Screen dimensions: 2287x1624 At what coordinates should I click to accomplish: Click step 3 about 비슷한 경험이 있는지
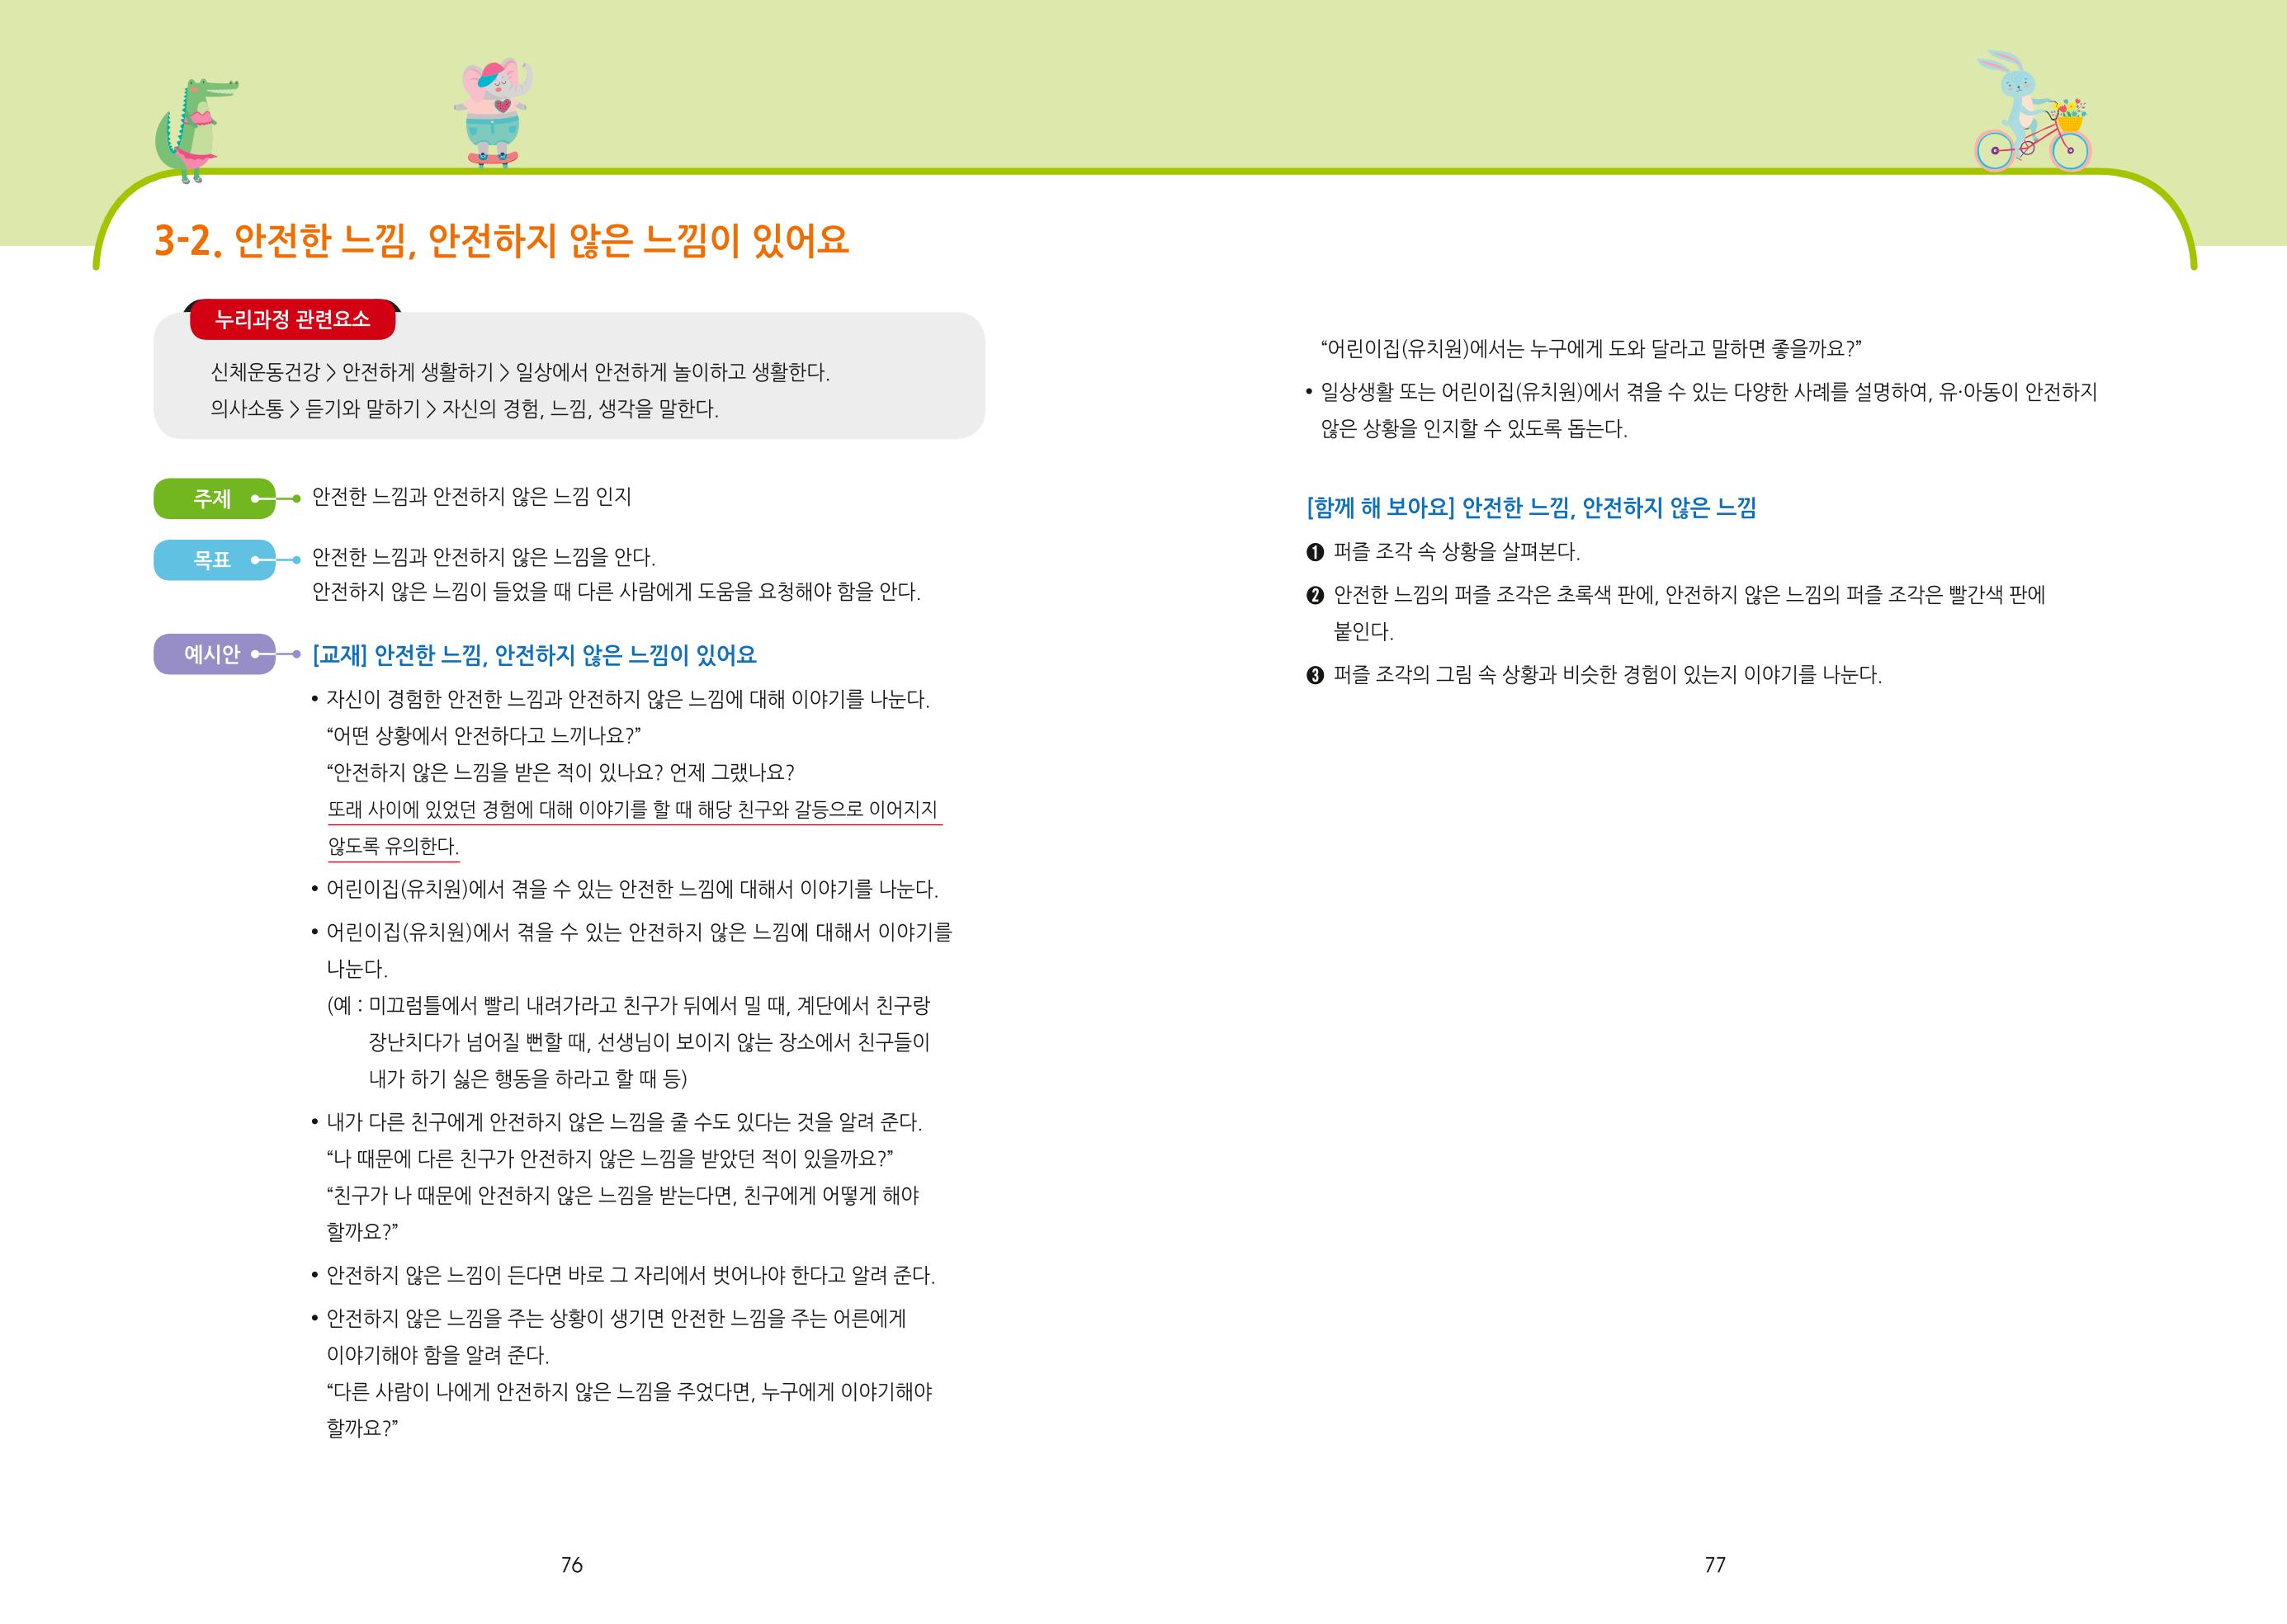pos(1594,675)
